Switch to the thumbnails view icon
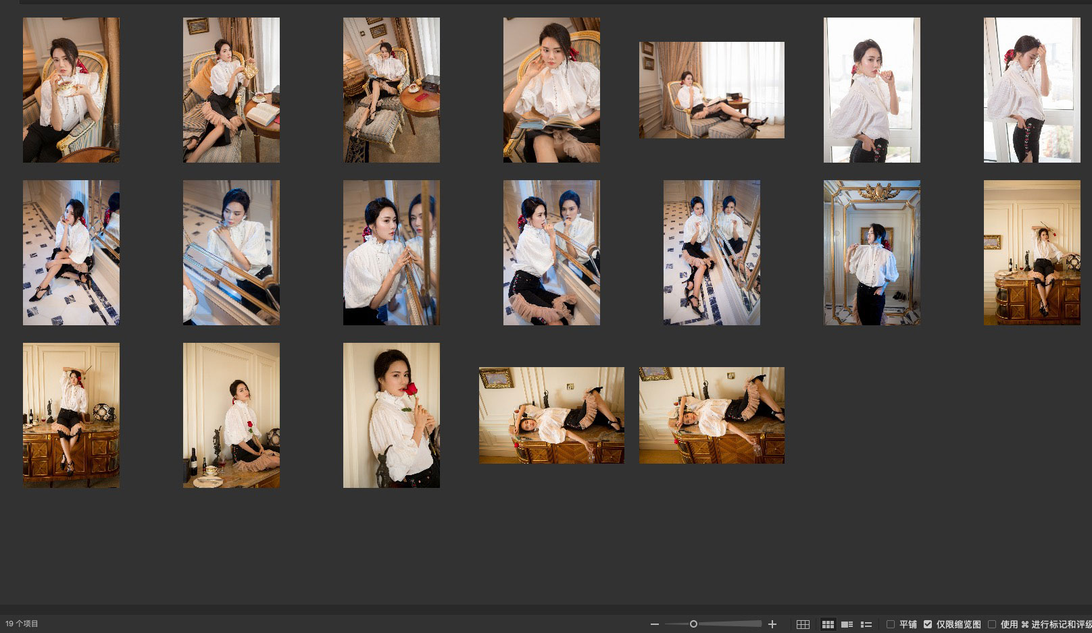The width and height of the screenshot is (1092, 633). (x=827, y=624)
